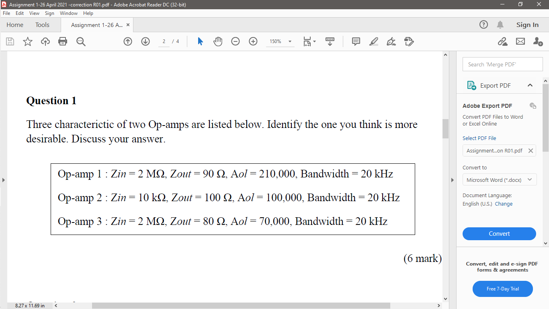The image size is (549, 309).
Task: Open the View menu
Action: 34,13
